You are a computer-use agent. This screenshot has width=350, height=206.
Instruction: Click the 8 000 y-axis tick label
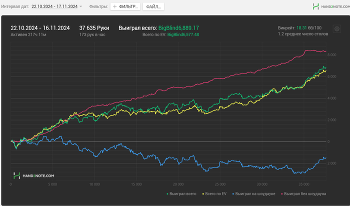[331, 55]
